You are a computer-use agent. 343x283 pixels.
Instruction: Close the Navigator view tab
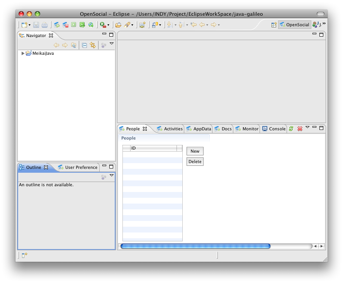click(51, 35)
